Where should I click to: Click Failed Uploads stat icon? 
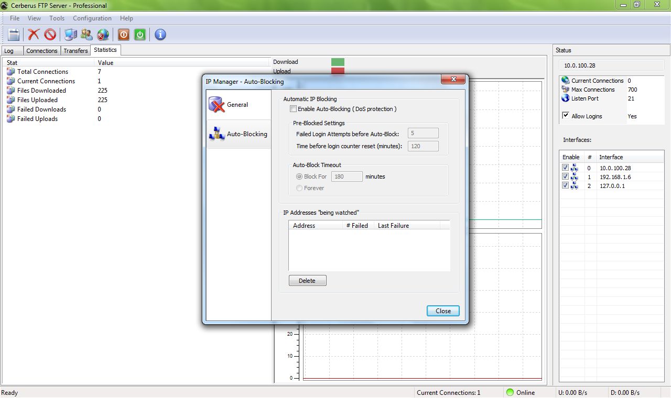(x=10, y=119)
